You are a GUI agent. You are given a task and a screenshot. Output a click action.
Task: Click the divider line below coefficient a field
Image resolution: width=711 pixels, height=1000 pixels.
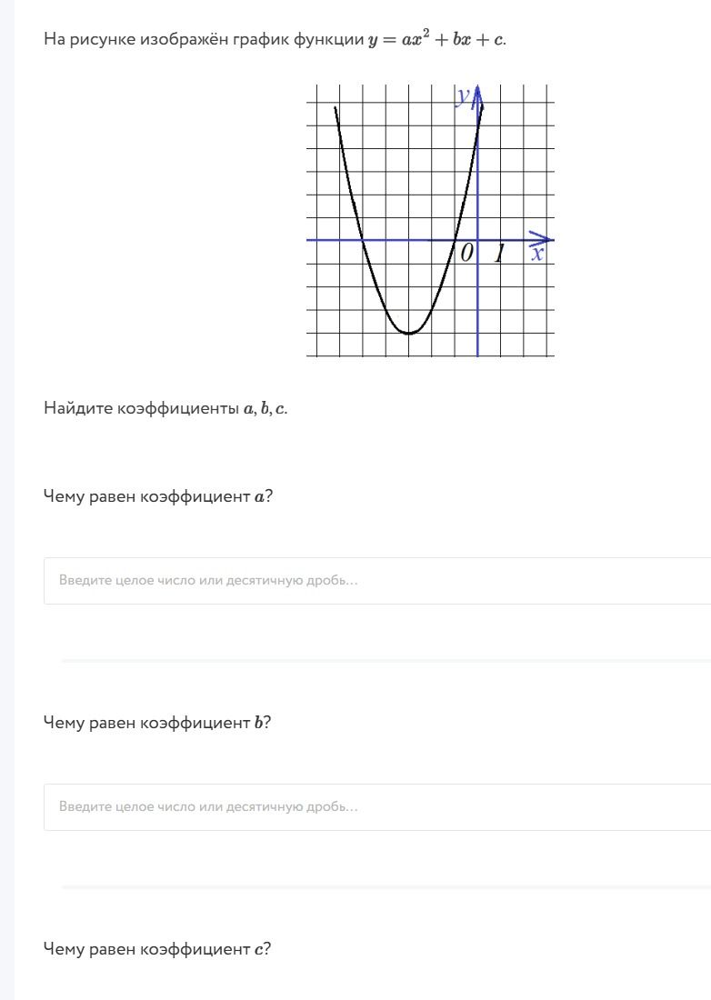386,661
